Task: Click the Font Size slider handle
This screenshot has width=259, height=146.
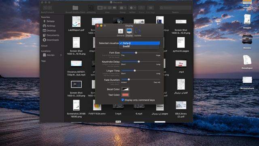Action: (x=136, y=53)
